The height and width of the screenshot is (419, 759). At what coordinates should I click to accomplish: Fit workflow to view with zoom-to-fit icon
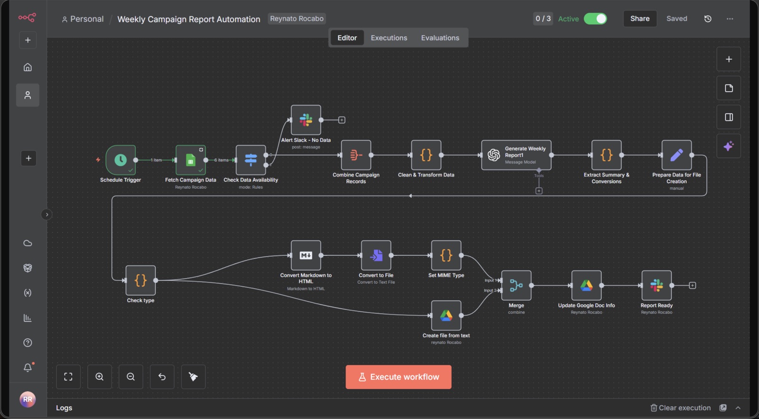(x=68, y=377)
